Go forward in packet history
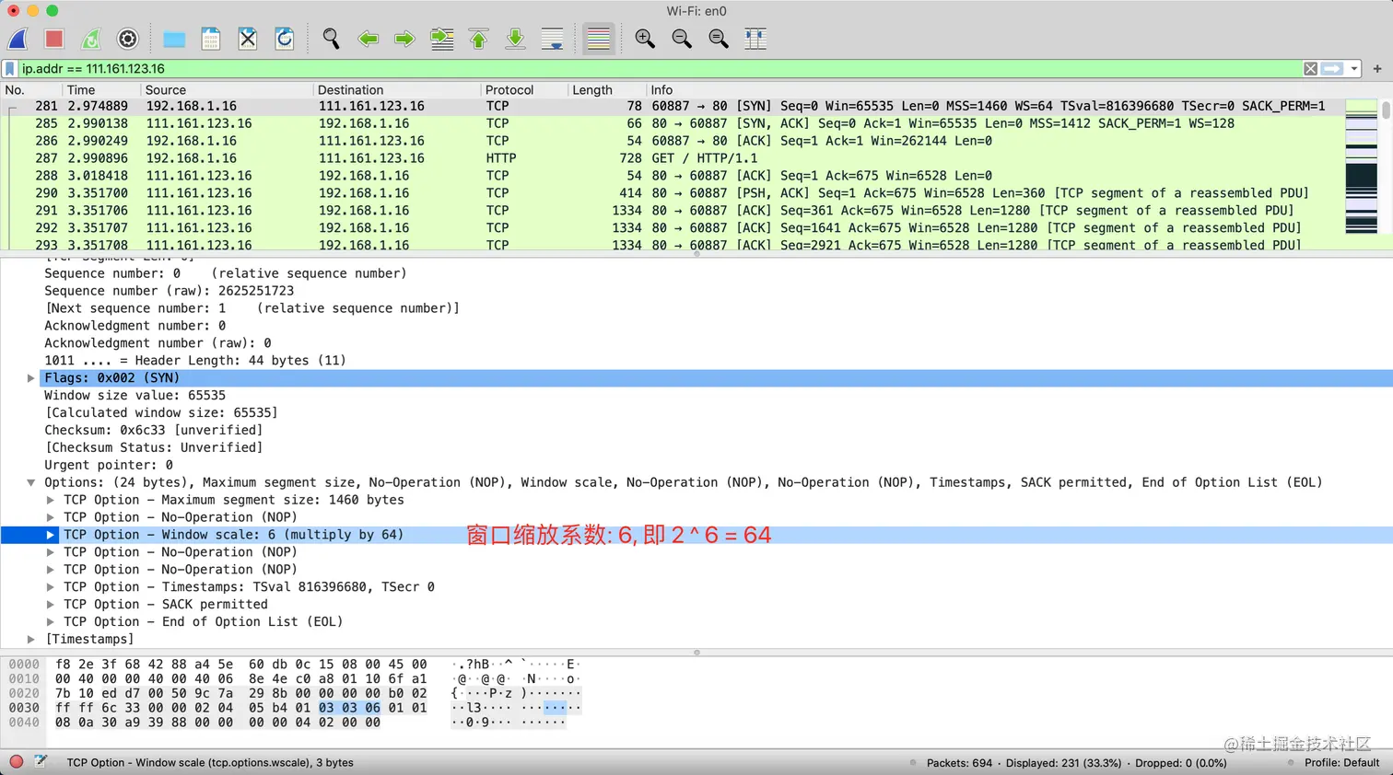1393x775 pixels. pyautogui.click(x=404, y=39)
